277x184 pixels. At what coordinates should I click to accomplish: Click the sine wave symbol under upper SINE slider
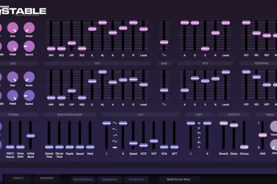pyautogui.click(x=164, y=55)
